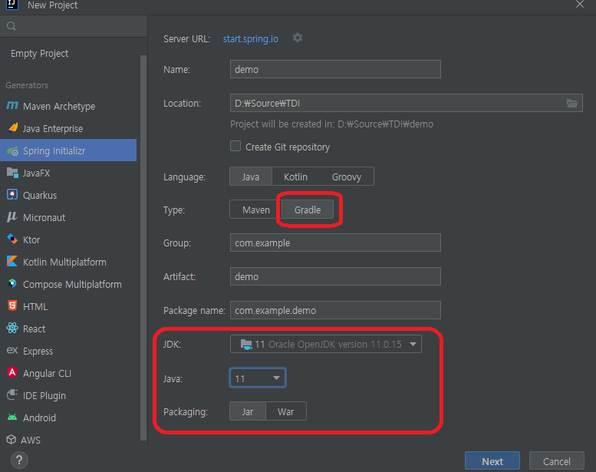596x472 pixels.
Task: Click the Android robot icon
Action: point(12,418)
